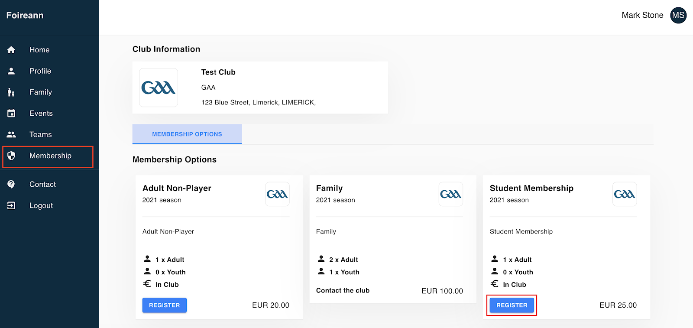Click the MS user avatar
This screenshot has height=328, width=693.
point(678,16)
